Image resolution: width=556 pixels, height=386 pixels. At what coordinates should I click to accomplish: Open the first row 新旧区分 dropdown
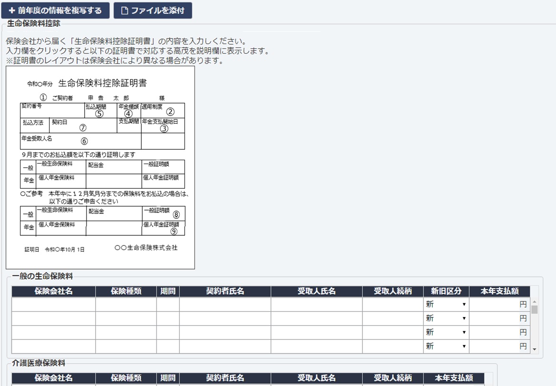(x=446, y=304)
